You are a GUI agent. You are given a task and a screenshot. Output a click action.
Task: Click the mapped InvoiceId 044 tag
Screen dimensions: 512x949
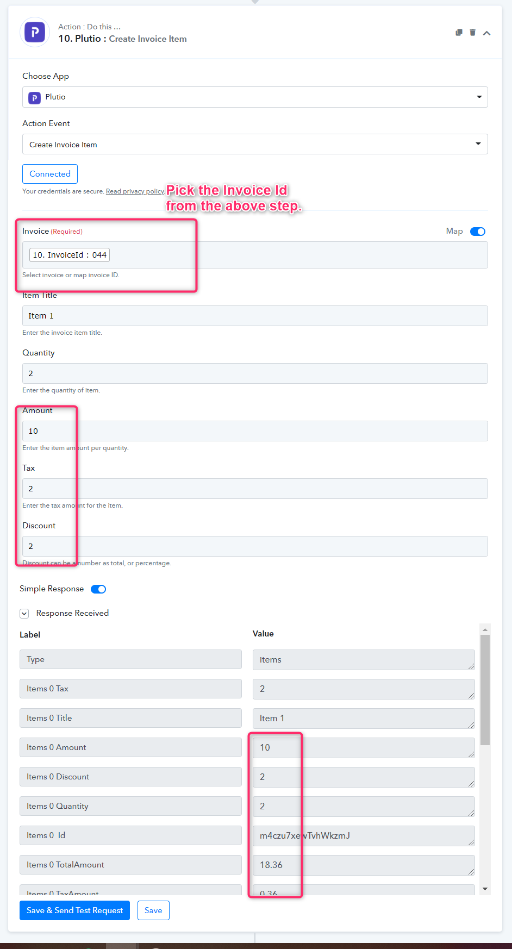pos(70,255)
